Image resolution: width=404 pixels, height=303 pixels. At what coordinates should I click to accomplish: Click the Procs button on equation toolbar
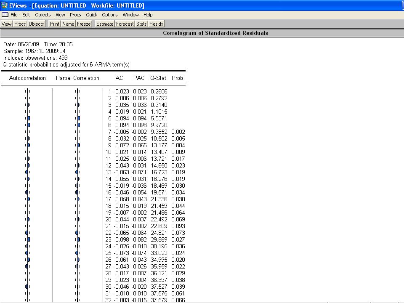point(20,24)
